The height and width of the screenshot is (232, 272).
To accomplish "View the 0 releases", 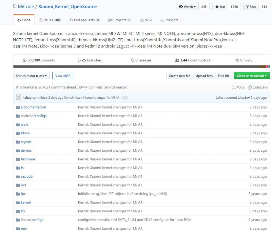I will pyautogui.click(x=141, y=60).
